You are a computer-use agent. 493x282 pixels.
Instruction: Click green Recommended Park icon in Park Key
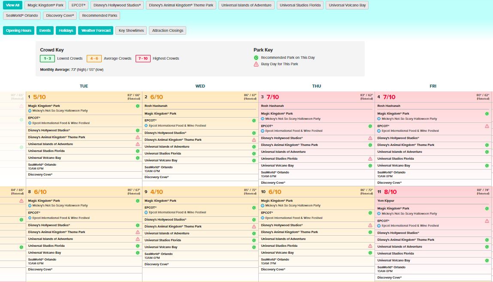tap(256, 58)
